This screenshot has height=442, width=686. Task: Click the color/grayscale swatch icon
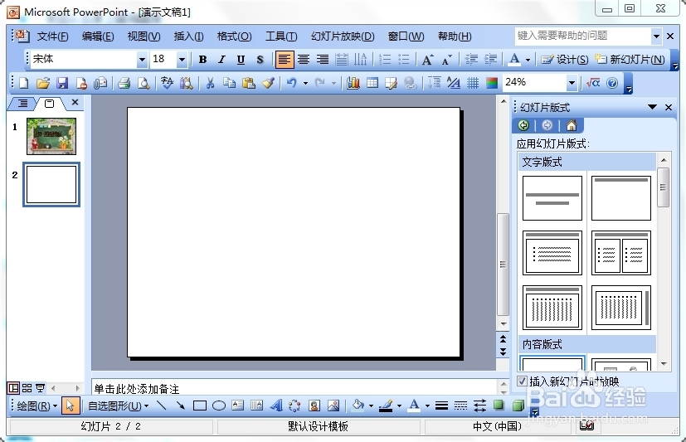[x=492, y=83]
